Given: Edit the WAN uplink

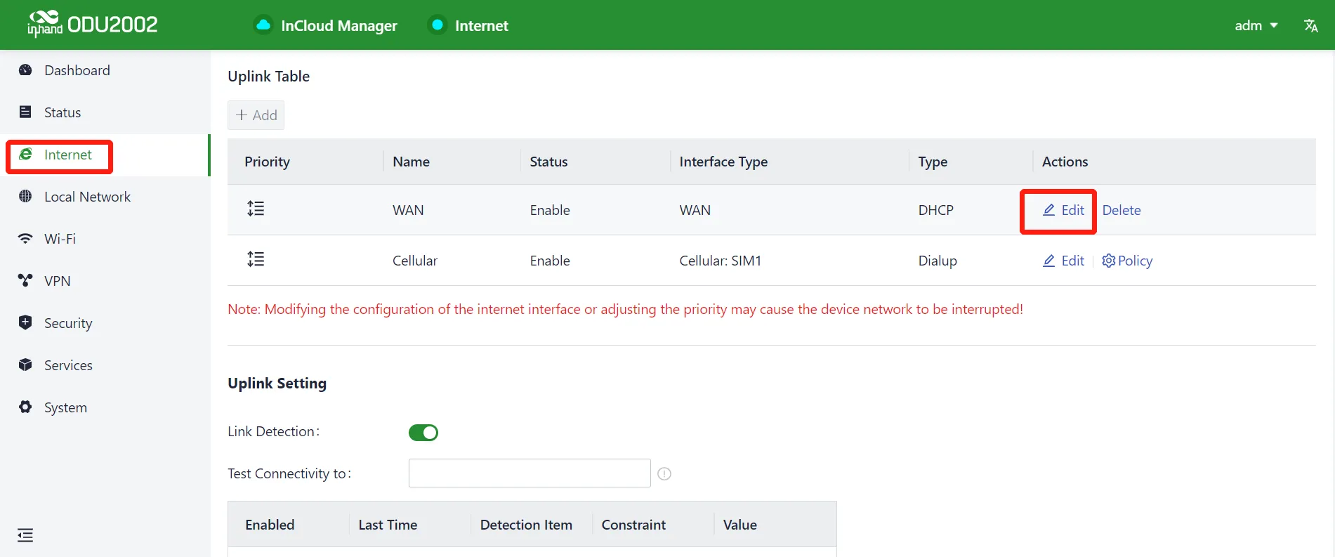Looking at the screenshot, I should click(1063, 210).
